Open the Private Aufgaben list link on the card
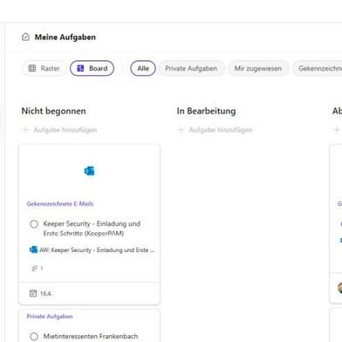The height and width of the screenshot is (342, 342). tap(50, 317)
